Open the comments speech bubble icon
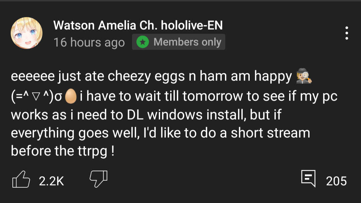This screenshot has width=361, height=203. (x=308, y=178)
